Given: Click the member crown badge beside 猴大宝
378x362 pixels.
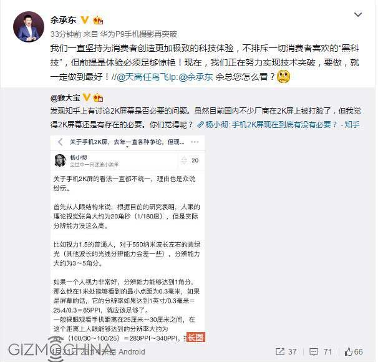Looking at the screenshot, I should coord(98,98).
